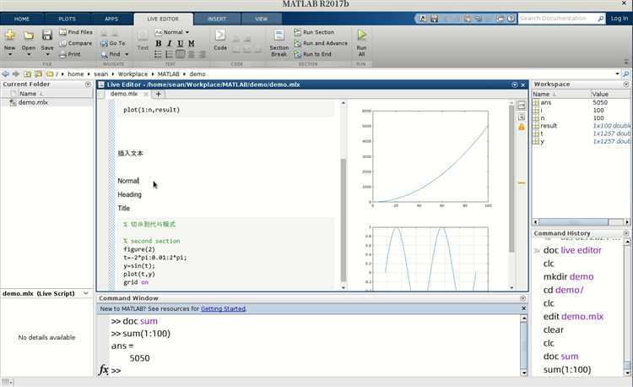Go up one folder level
Viewport: 633px width, 387px height.
tap(27, 74)
